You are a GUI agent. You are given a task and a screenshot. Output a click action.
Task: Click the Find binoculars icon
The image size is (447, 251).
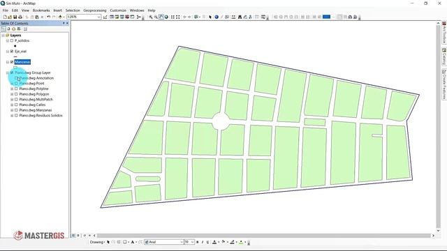(x=240, y=17)
